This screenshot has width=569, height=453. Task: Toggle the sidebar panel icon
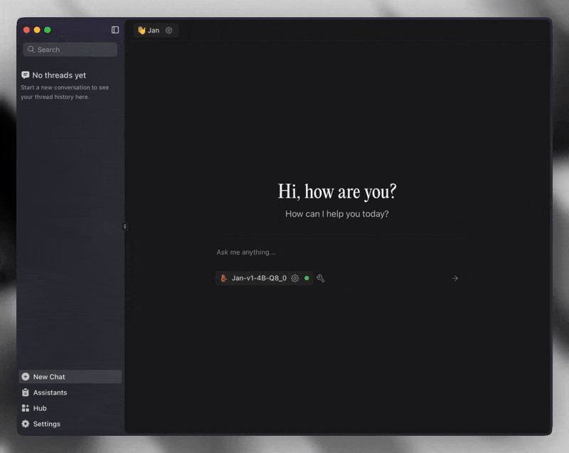click(115, 30)
